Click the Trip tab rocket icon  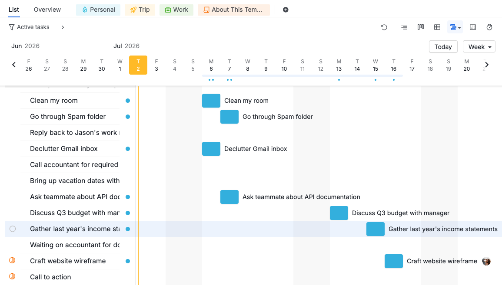(133, 10)
